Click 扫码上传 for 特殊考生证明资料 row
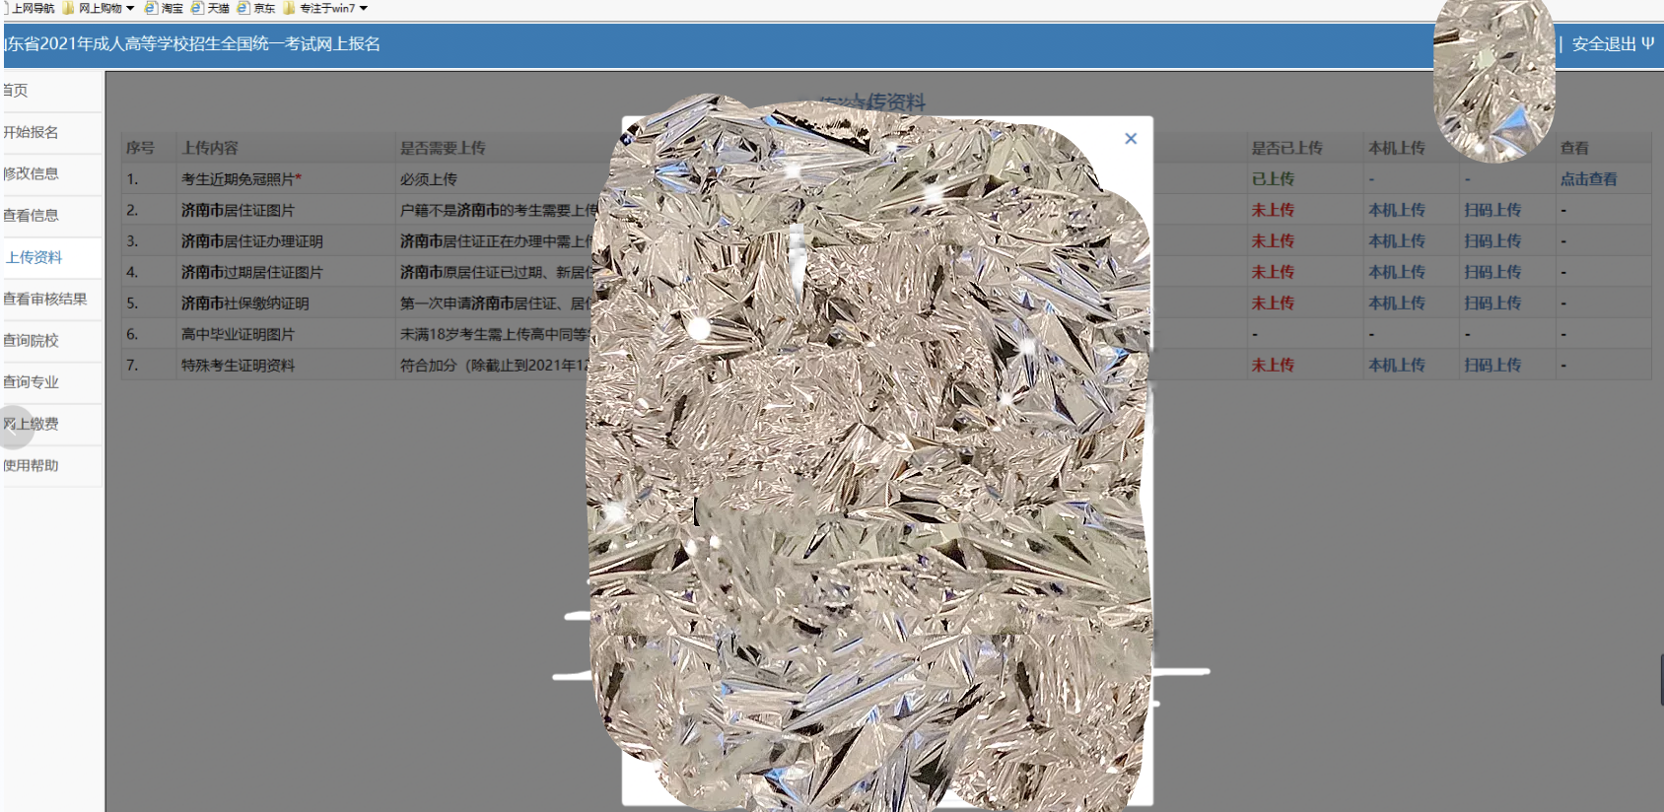The image size is (1664, 812). (1492, 365)
